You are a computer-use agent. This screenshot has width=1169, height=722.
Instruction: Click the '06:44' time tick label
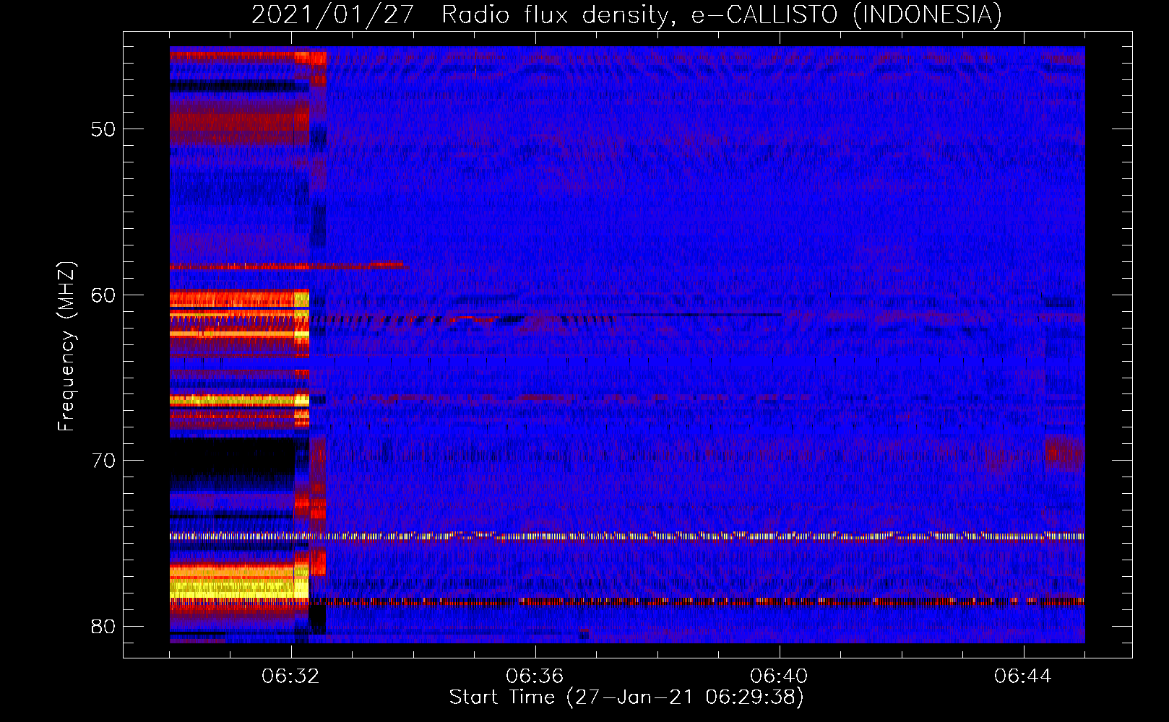[x=1023, y=676]
